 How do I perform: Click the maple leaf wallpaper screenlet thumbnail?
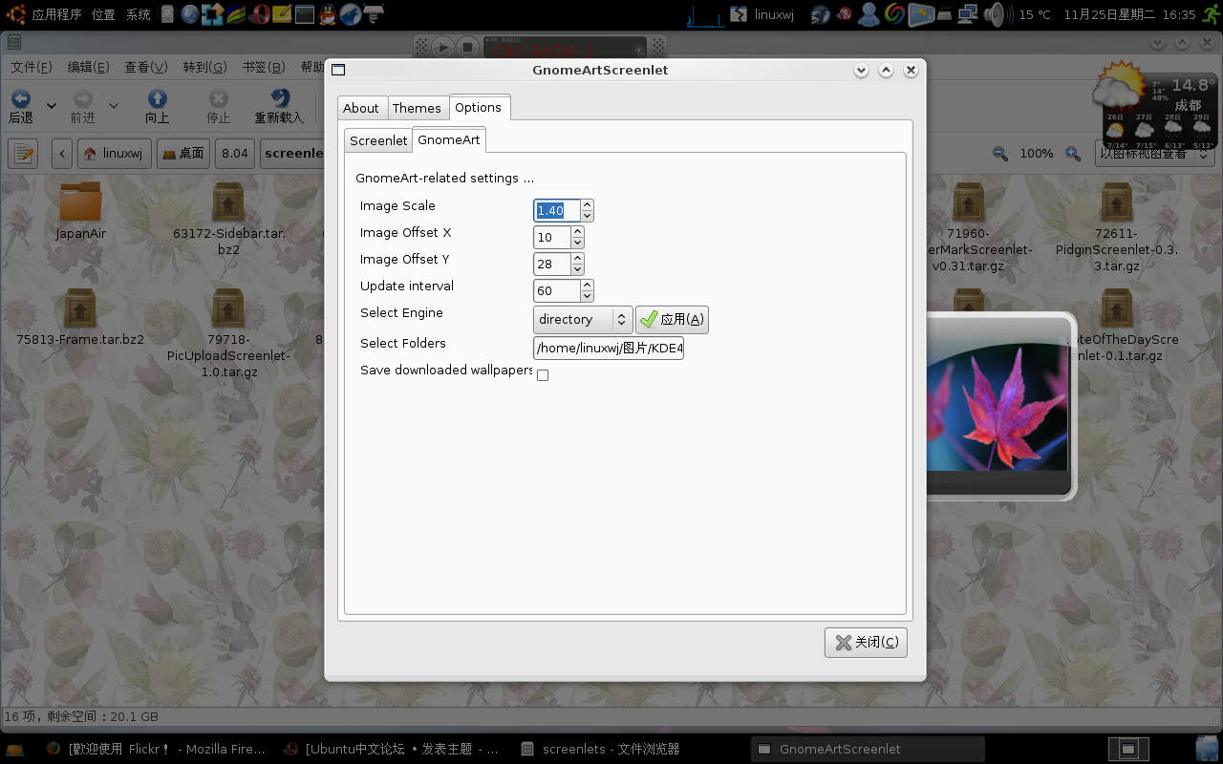998,406
